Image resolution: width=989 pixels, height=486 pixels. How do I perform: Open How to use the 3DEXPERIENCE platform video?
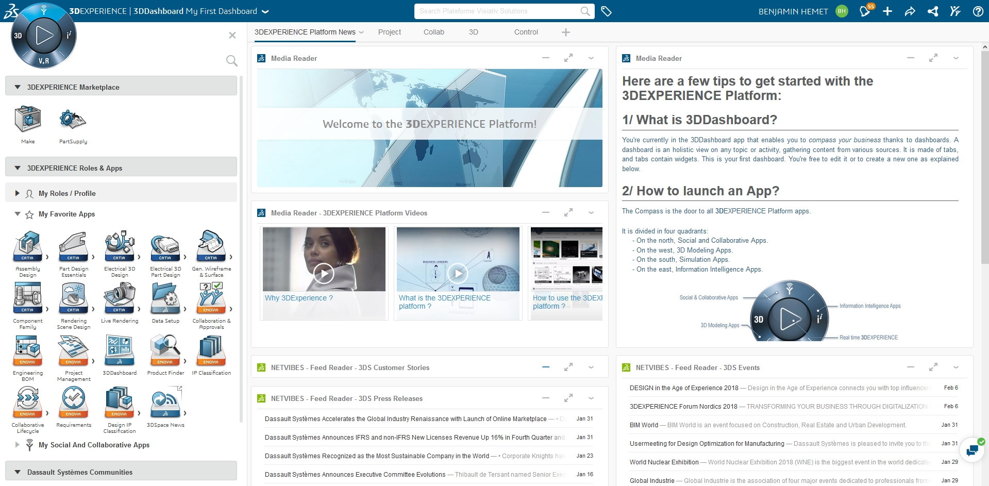point(567,274)
